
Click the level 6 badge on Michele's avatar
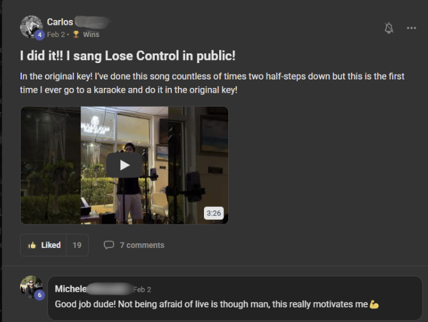point(39,295)
